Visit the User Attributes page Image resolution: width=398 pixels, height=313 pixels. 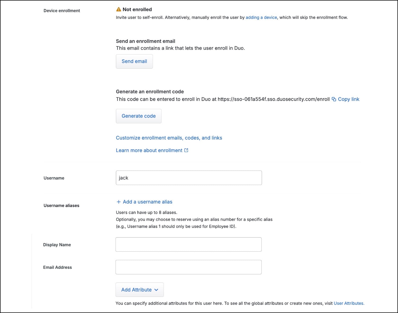click(349, 303)
